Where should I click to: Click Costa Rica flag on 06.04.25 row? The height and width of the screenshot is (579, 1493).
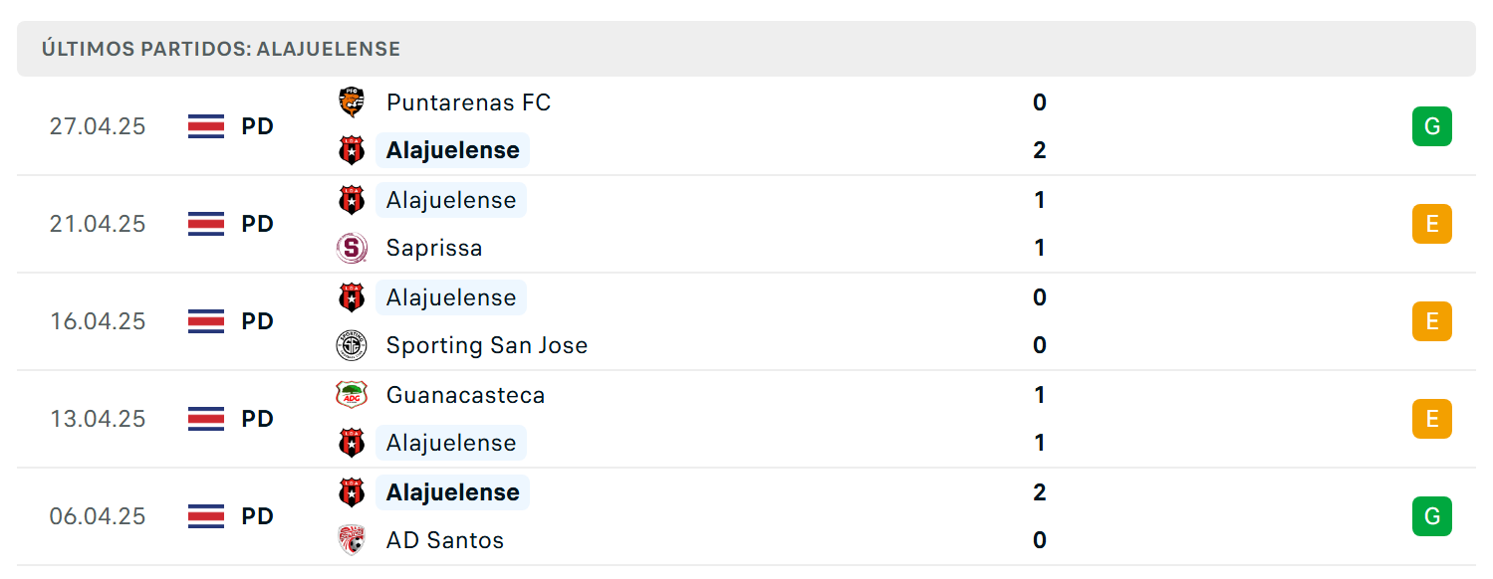coord(206,516)
